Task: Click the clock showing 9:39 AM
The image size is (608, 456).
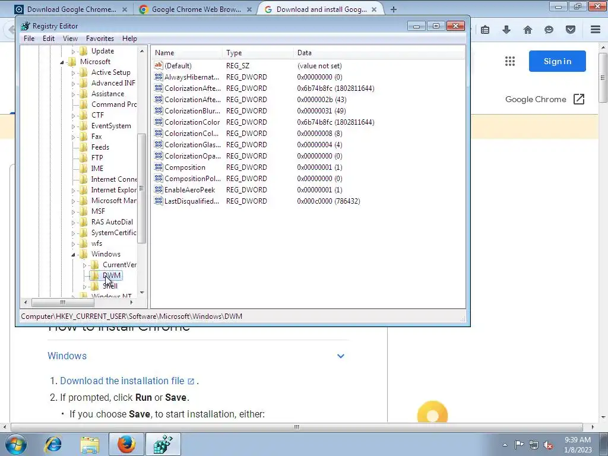Action: 578,440
